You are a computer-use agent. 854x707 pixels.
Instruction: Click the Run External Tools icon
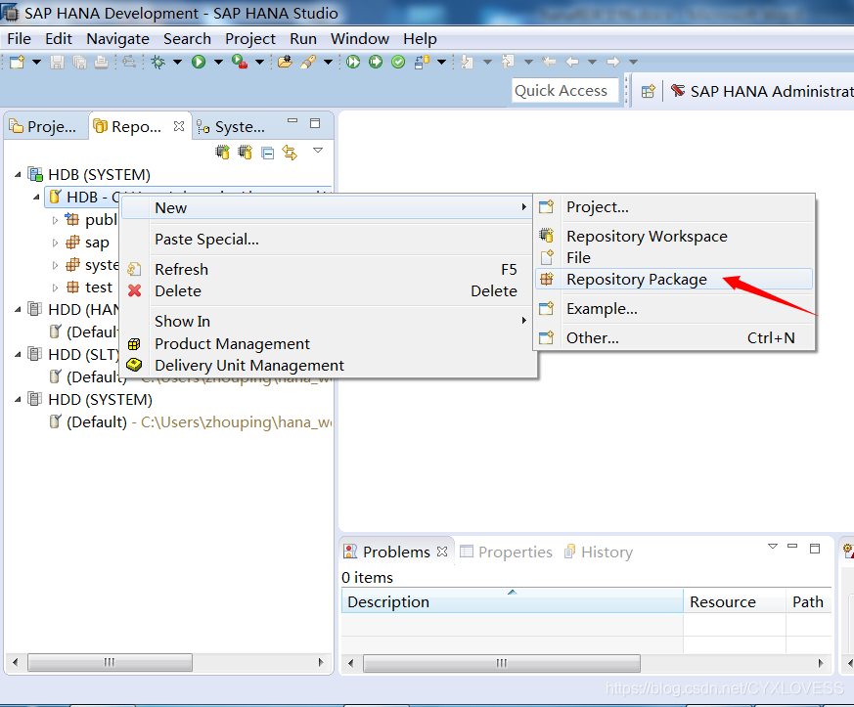240,62
